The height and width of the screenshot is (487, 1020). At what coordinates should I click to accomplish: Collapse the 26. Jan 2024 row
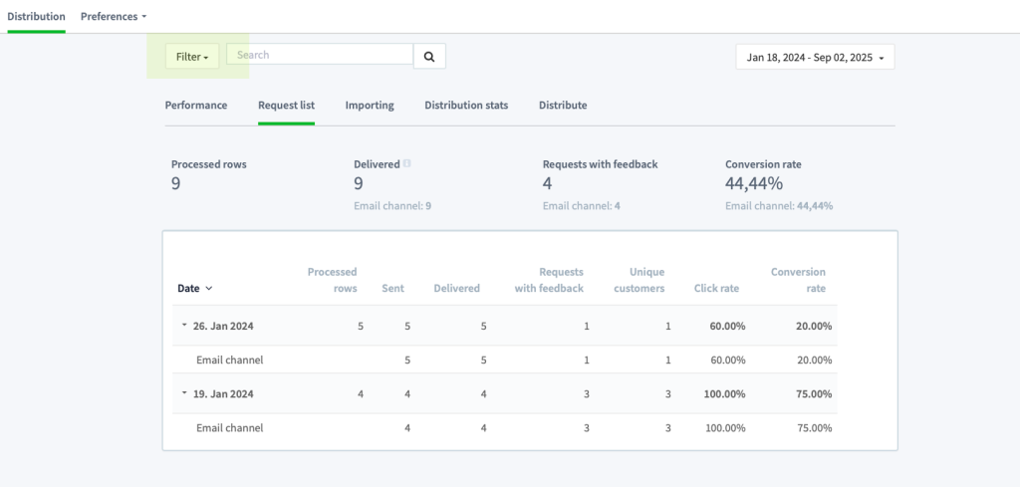[184, 326]
